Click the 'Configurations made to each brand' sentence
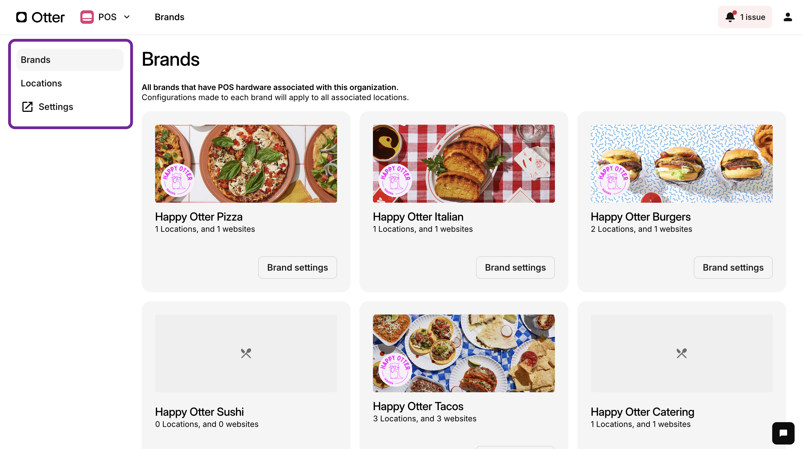 point(275,98)
